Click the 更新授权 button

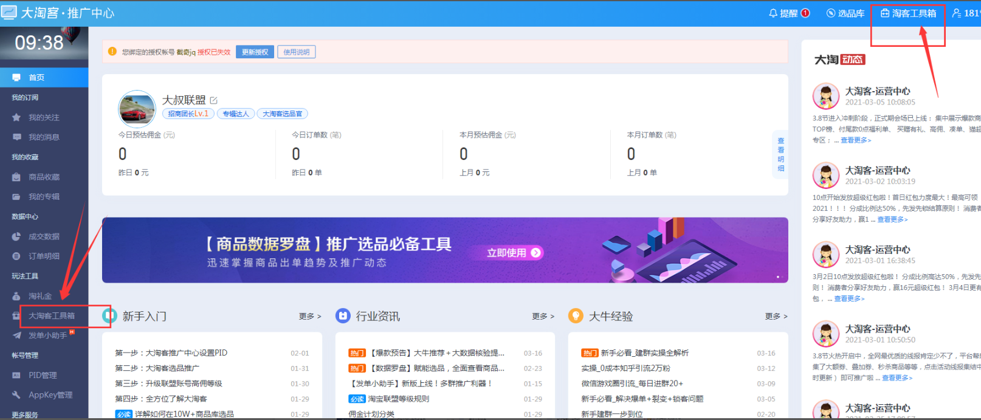pos(255,52)
